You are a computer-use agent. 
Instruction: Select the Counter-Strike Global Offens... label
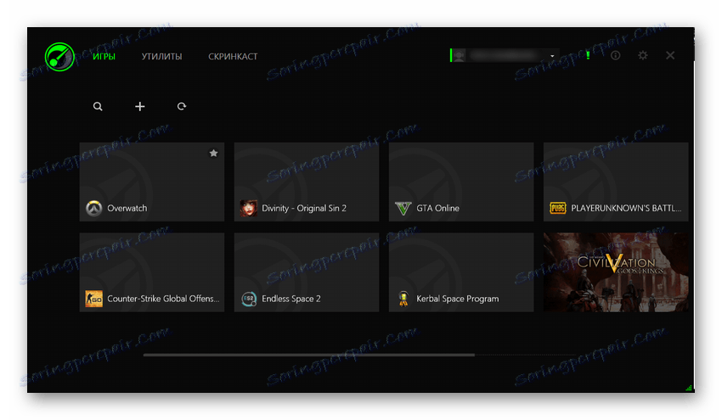(x=163, y=299)
